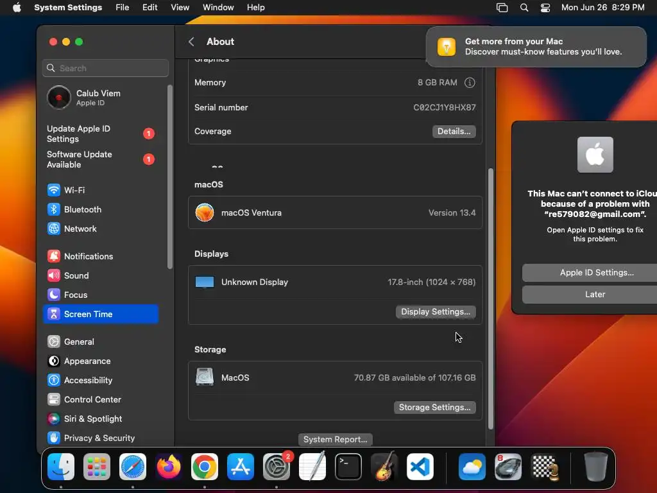The width and height of the screenshot is (657, 493).
Task: Open the File menu
Action: (123, 8)
